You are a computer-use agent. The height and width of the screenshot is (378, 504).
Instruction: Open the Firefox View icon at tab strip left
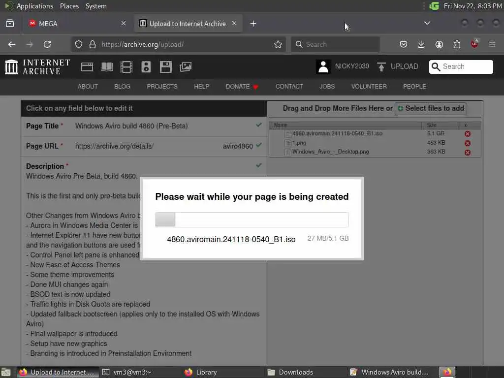click(x=10, y=24)
